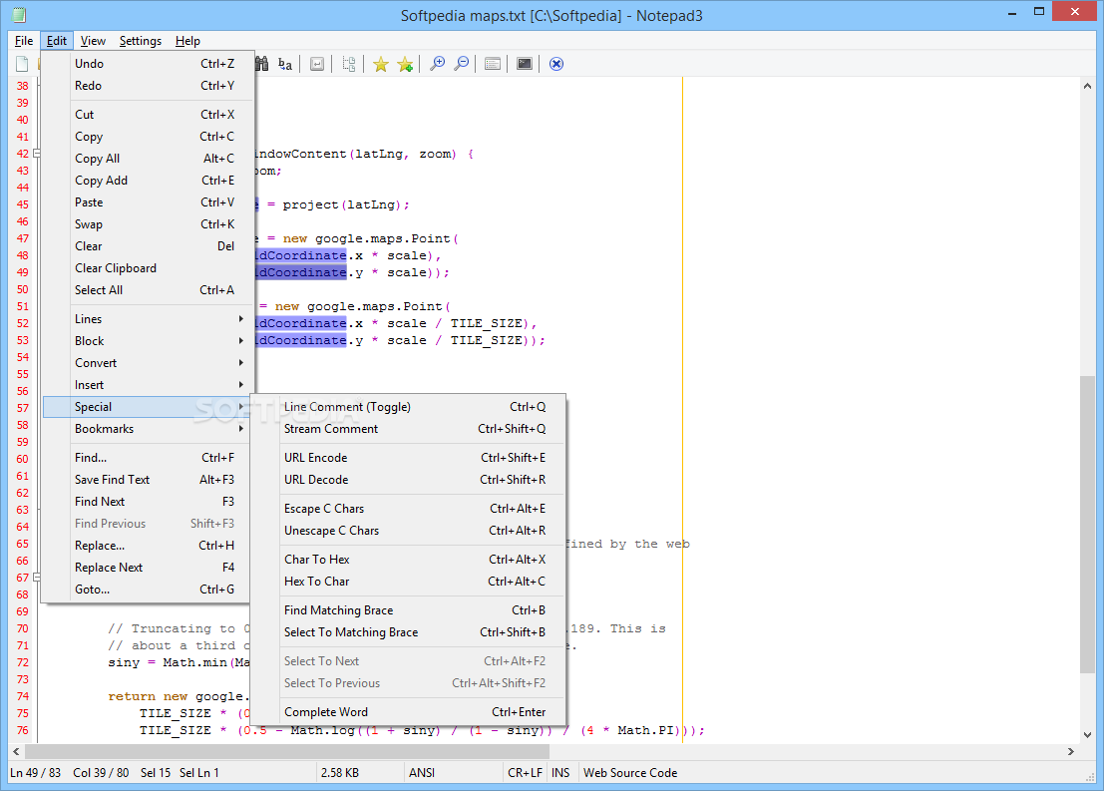
Task: Click the console-style scheme configuration icon
Action: click(x=525, y=64)
